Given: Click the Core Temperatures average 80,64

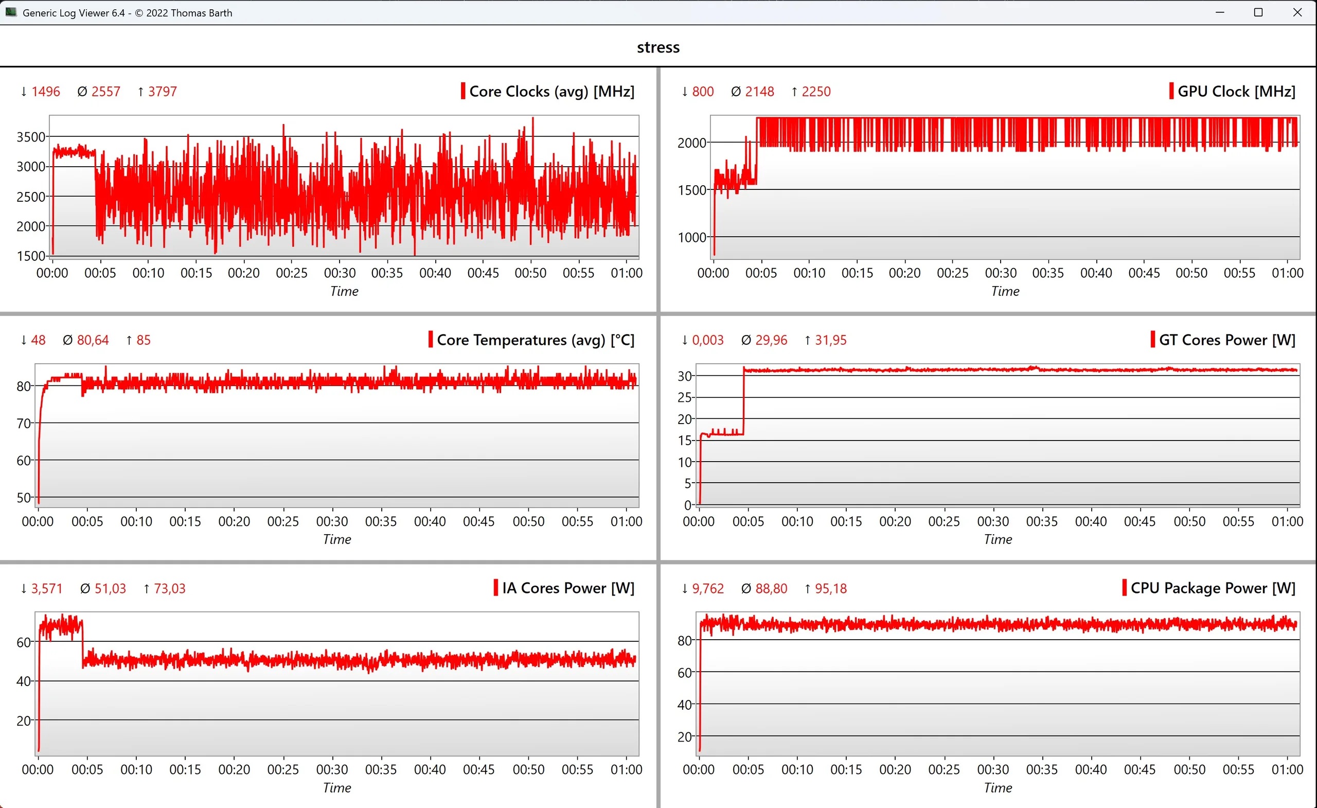Looking at the screenshot, I should click(x=93, y=340).
